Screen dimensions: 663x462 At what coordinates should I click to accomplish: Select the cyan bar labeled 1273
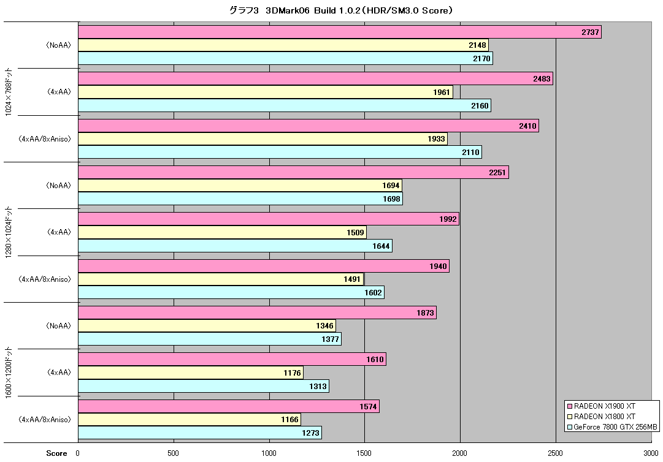pos(200,433)
